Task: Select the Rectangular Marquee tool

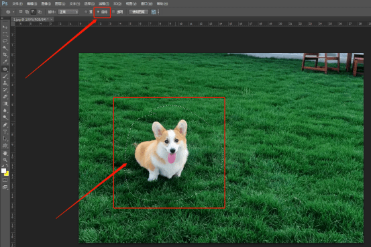Action: coord(5,34)
